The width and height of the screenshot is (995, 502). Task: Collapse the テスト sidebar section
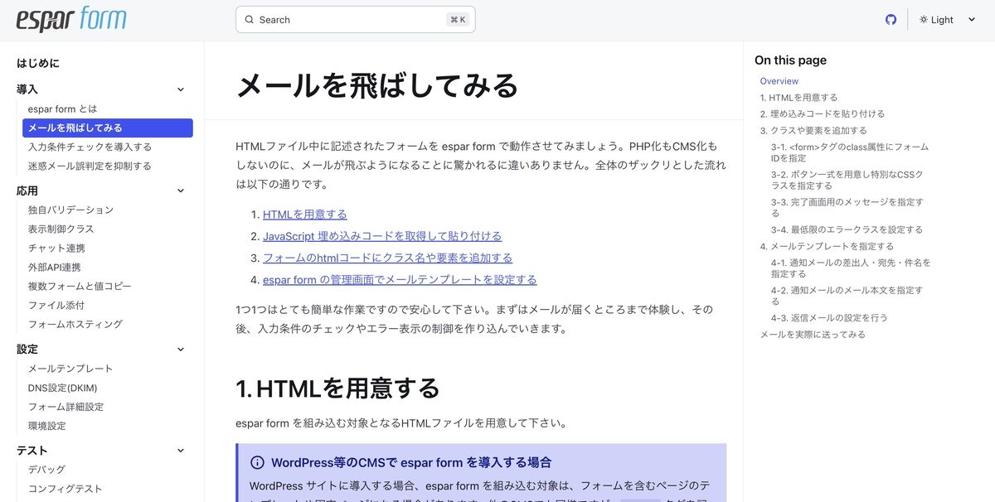tap(181, 451)
